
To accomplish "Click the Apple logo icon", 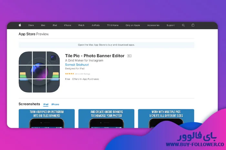I will 20,25.
